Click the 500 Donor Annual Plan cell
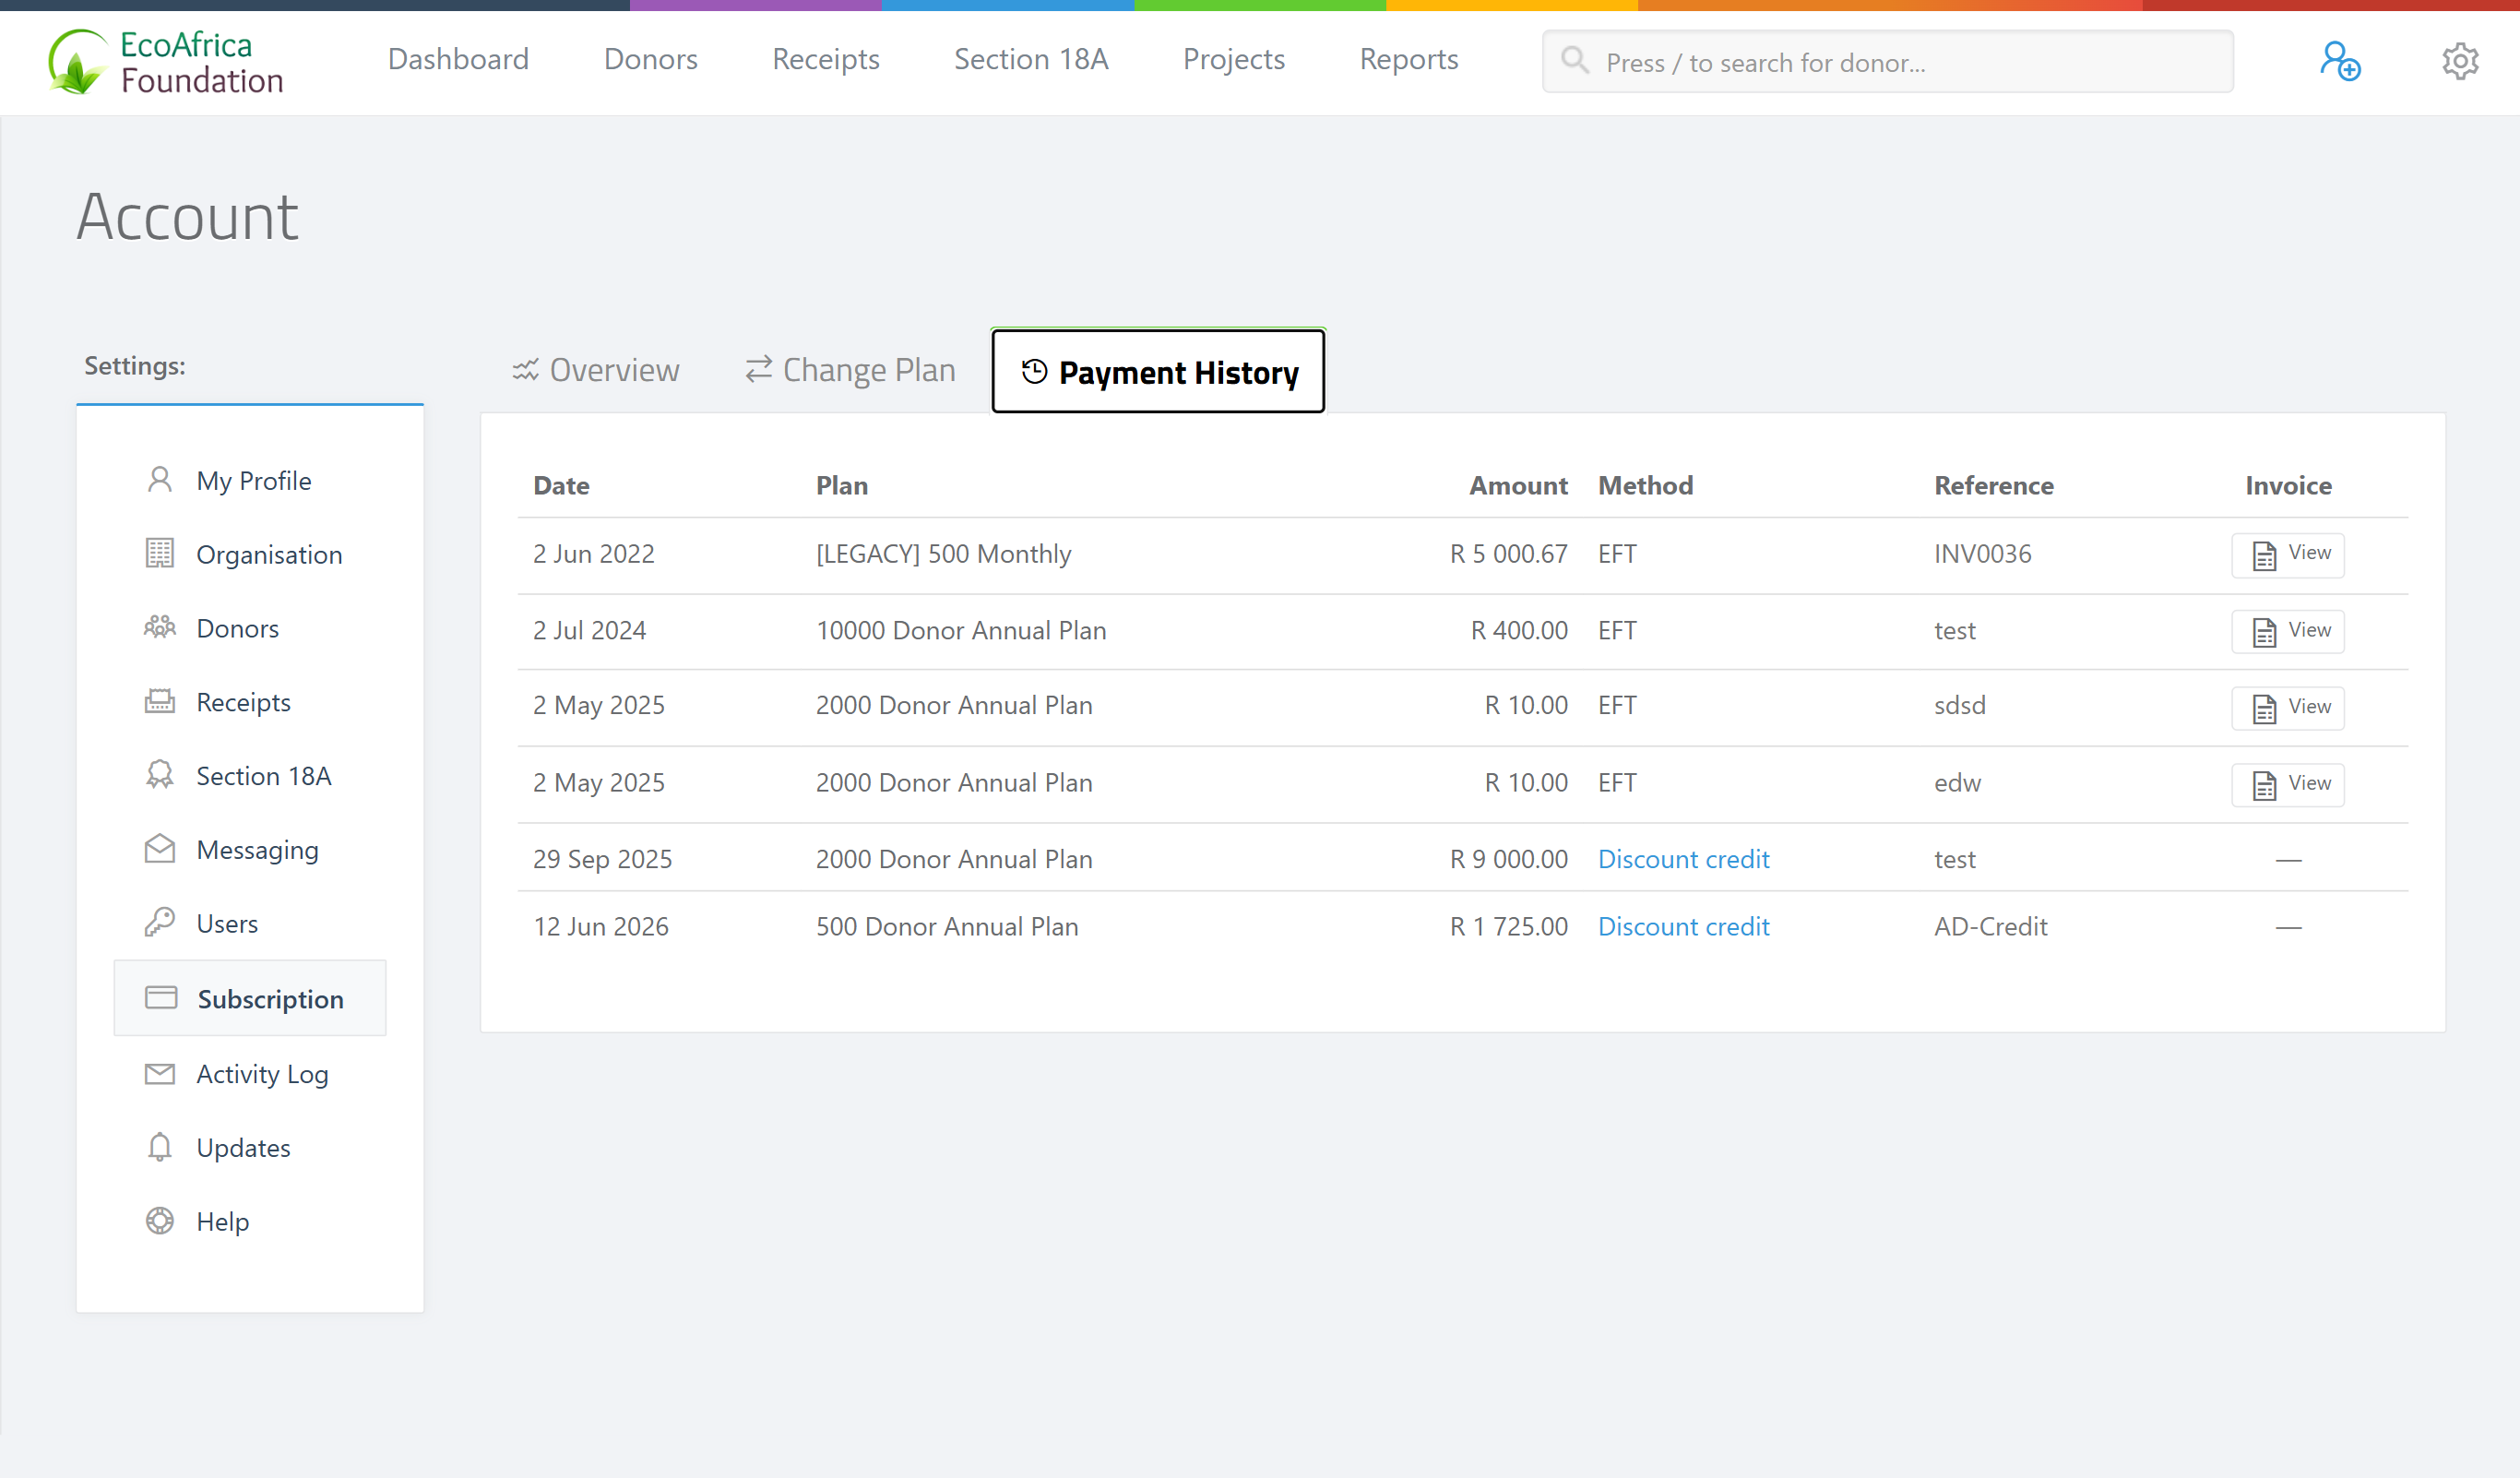Image resolution: width=2520 pixels, height=1478 pixels. point(947,926)
